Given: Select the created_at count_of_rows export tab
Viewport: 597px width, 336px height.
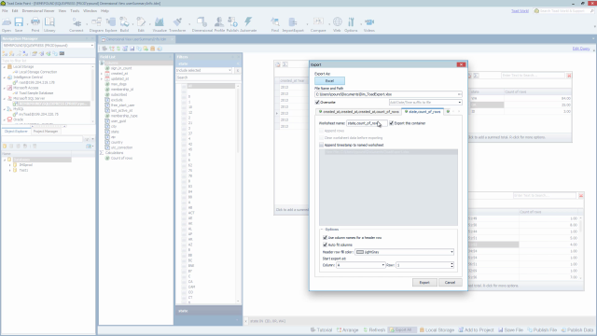Looking at the screenshot, I should coord(358,112).
